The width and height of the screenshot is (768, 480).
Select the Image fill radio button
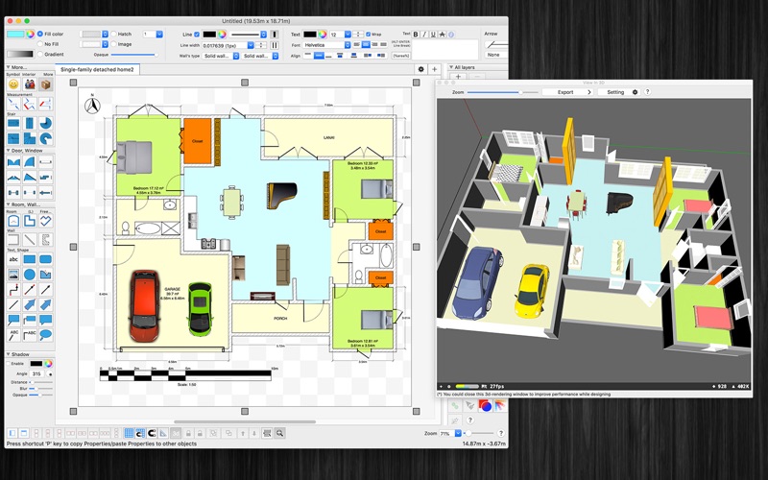coord(113,44)
